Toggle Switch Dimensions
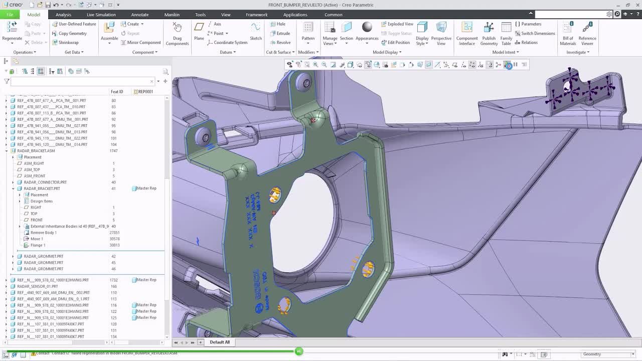The image size is (642, 361). (x=535, y=34)
